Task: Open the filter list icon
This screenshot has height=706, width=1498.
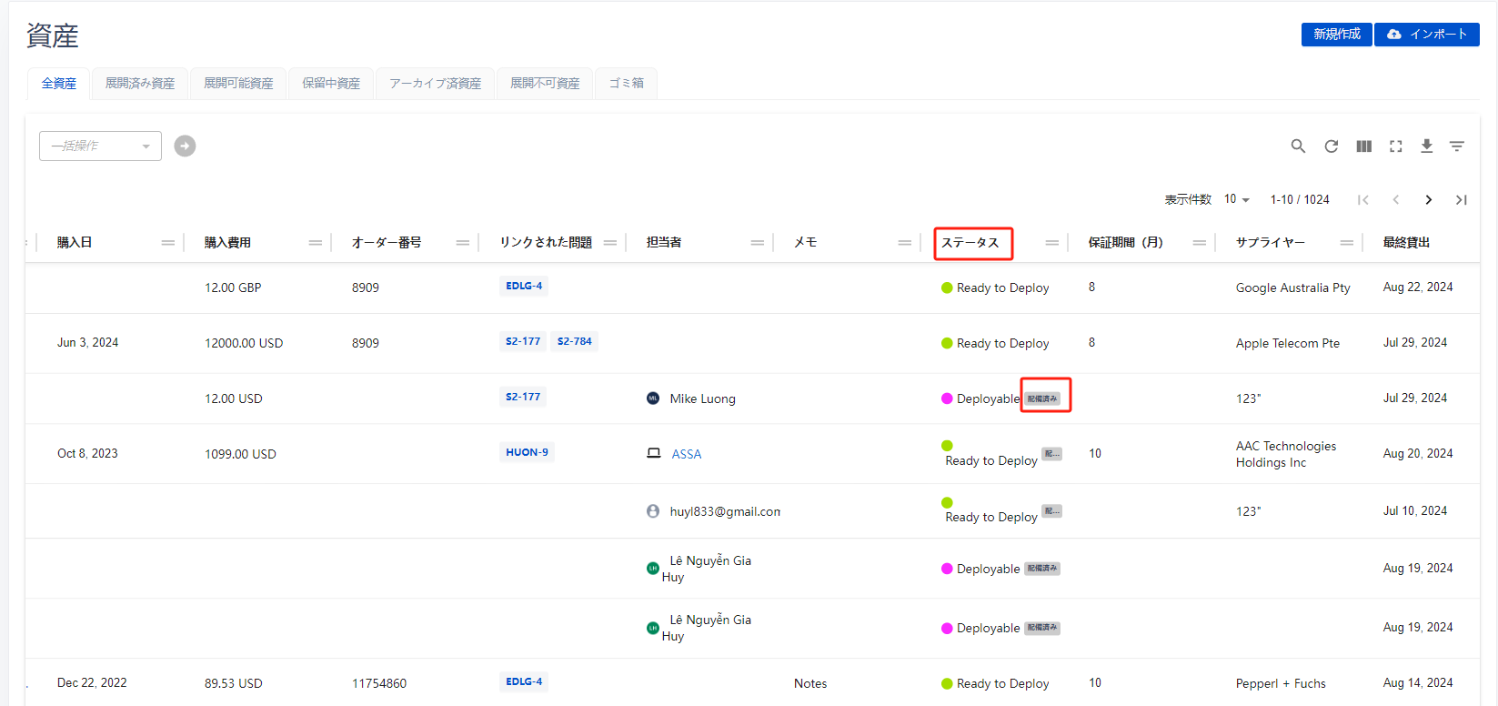Action: pyautogui.click(x=1456, y=146)
